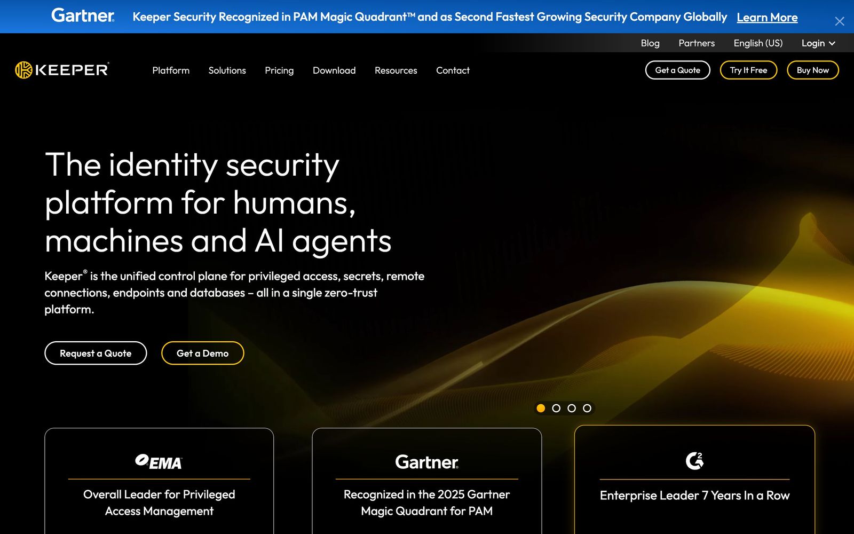Select the second carousel slide dot
This screenshot has height=534, width=854.
556,408
